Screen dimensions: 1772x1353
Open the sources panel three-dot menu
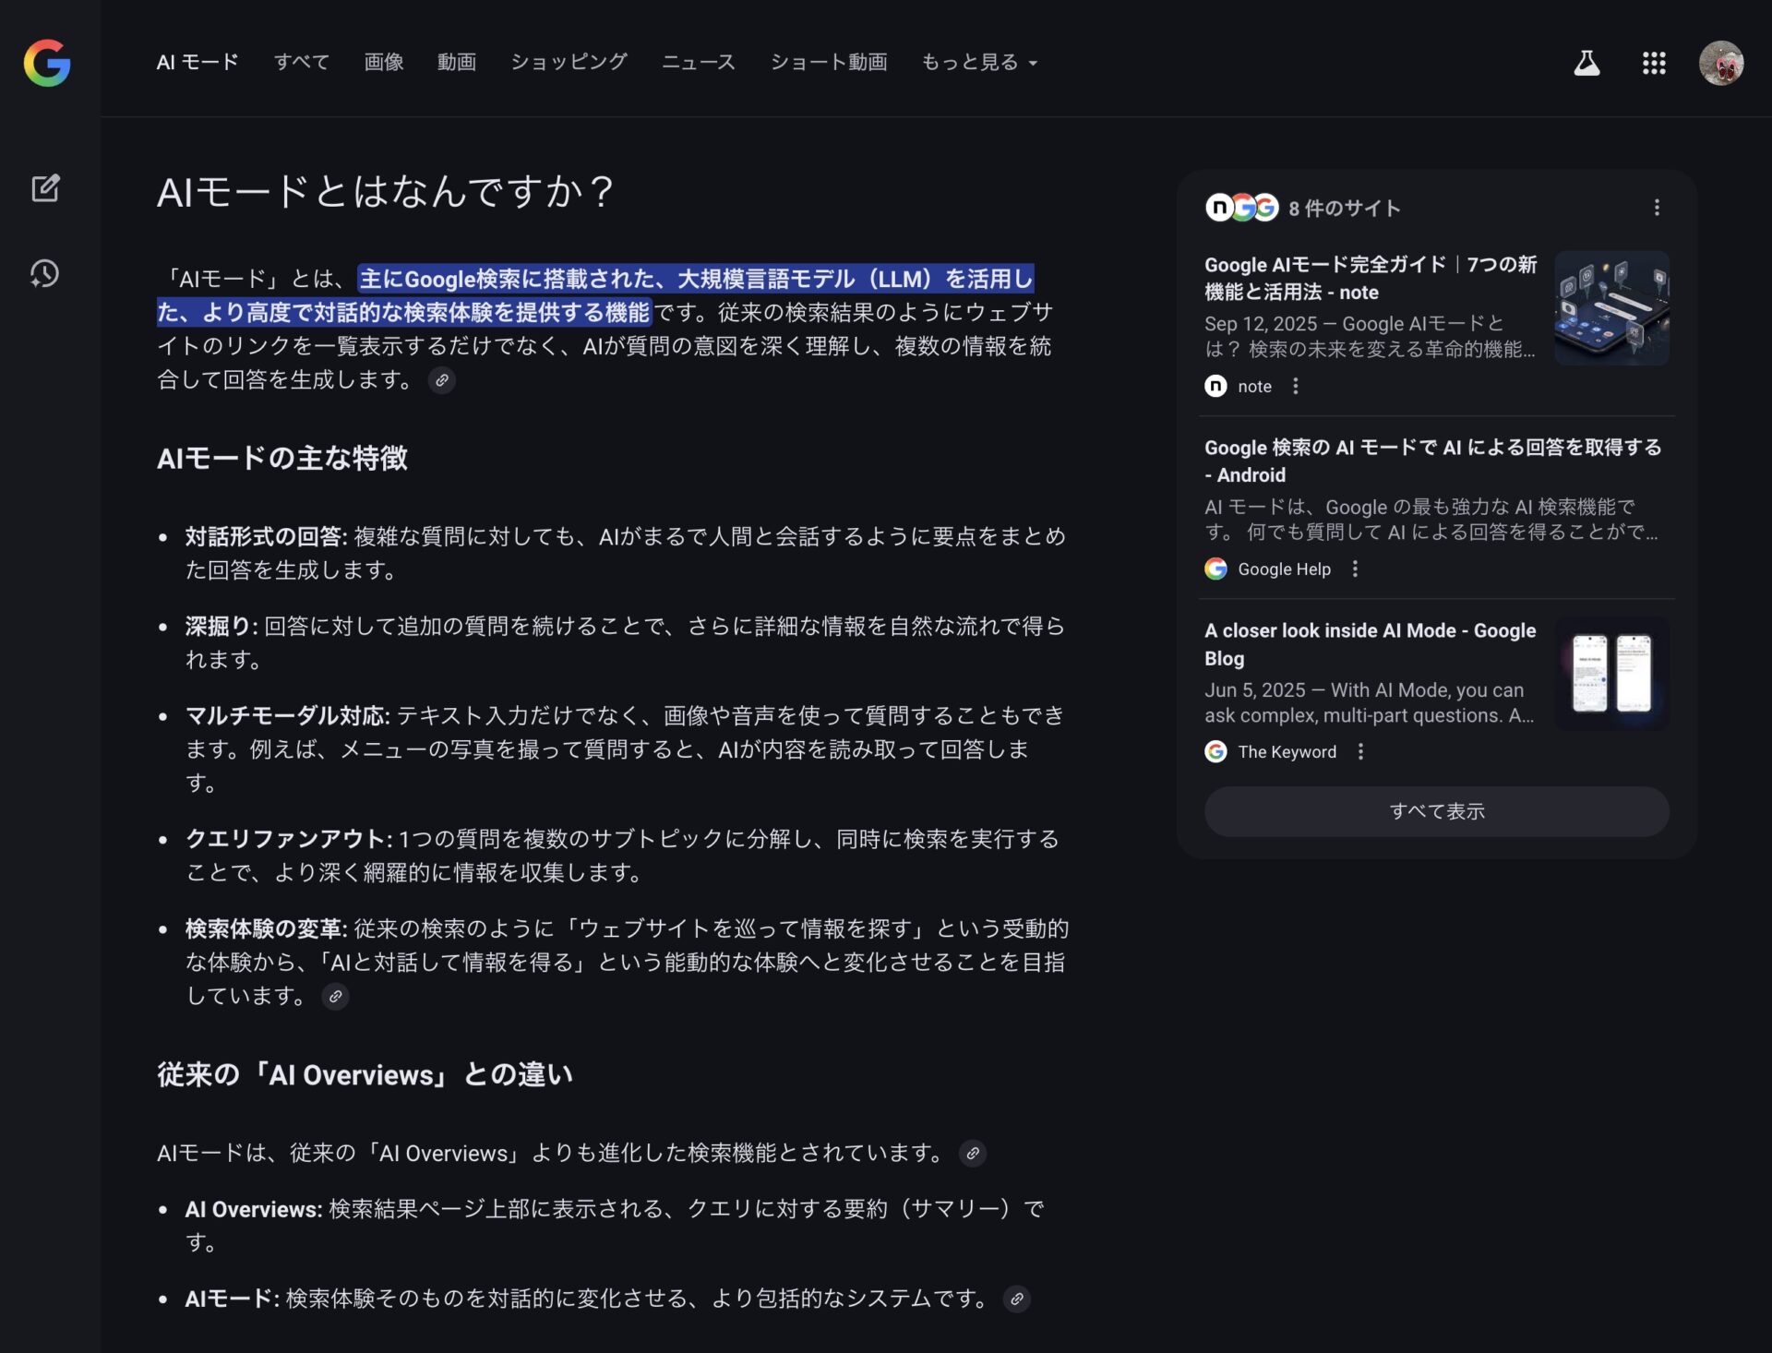click(1657, 208)
